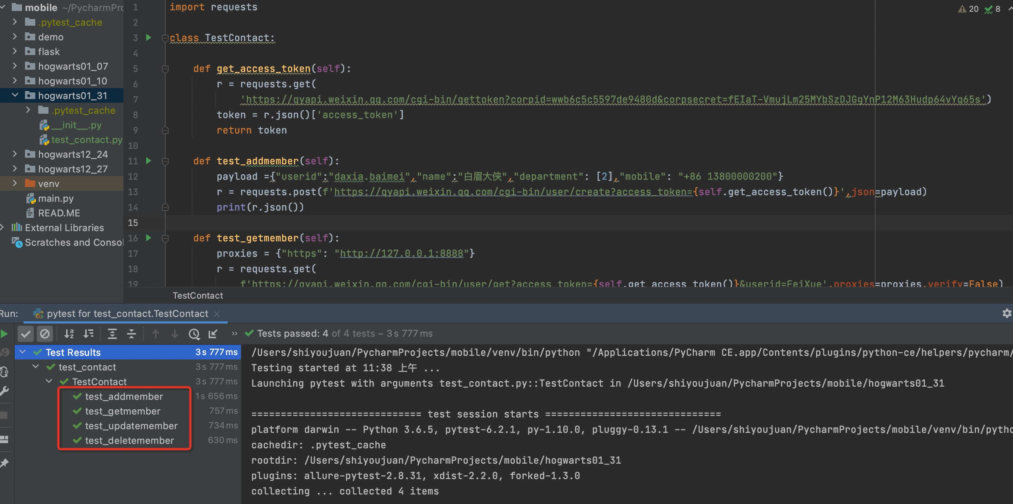
Task: Run test_addmember from gutter arrow
Action: point(149,161)
